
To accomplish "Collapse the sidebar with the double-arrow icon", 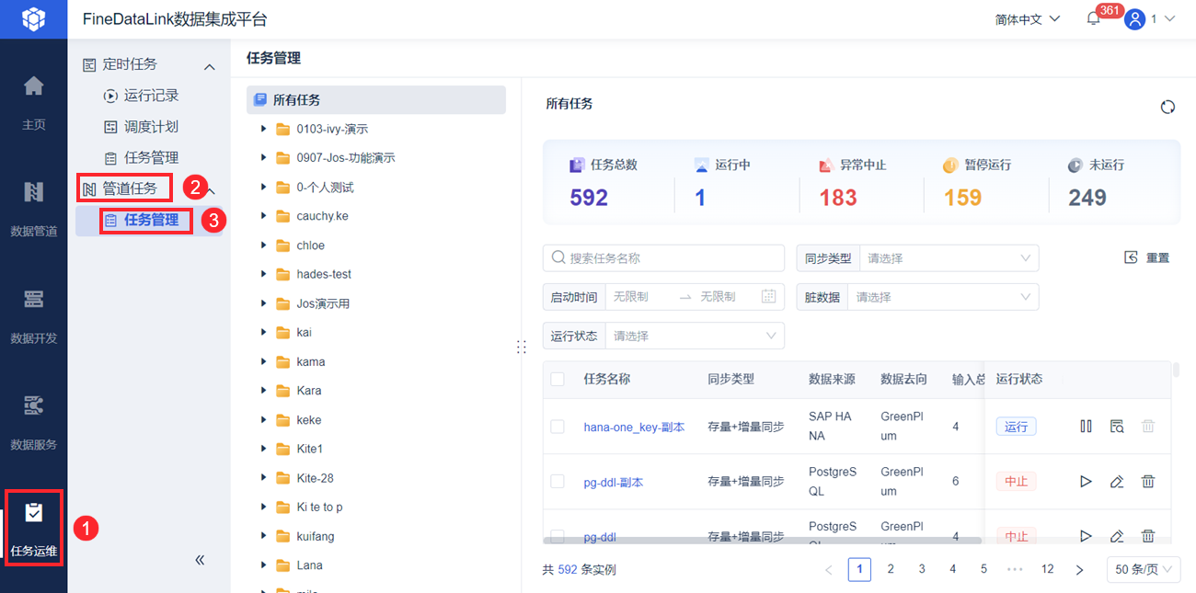I will pyautogui.click(x=200, y=560).
